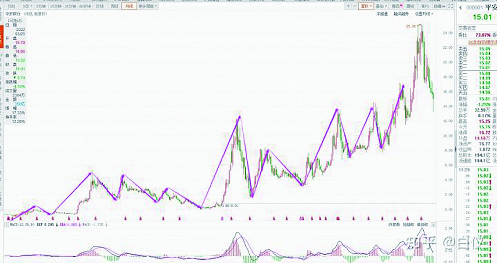Switch to the 周线 weekly period

pyautogui.click(x=114, y=6)
